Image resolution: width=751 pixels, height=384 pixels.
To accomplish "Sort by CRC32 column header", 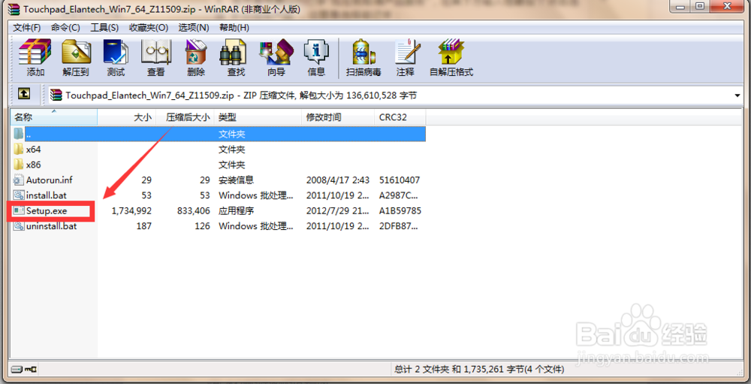I will pos(400,117).
